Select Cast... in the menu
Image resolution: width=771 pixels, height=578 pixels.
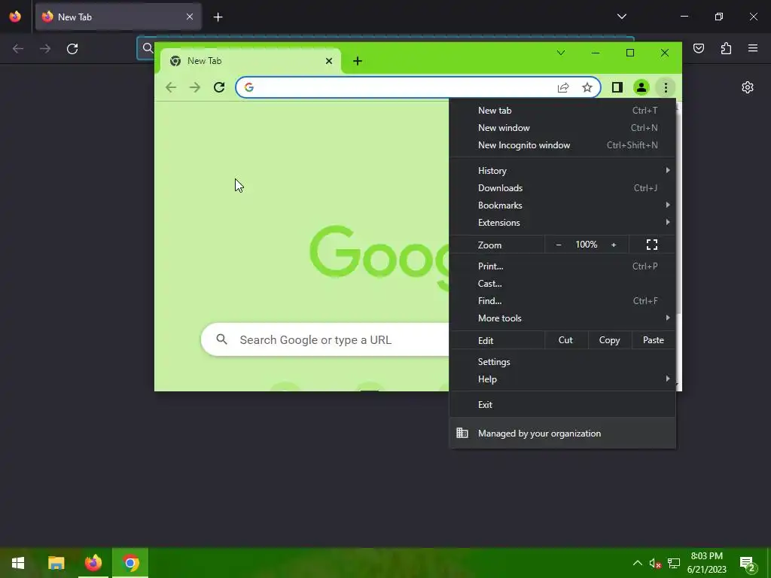click(x=562, y=283)
